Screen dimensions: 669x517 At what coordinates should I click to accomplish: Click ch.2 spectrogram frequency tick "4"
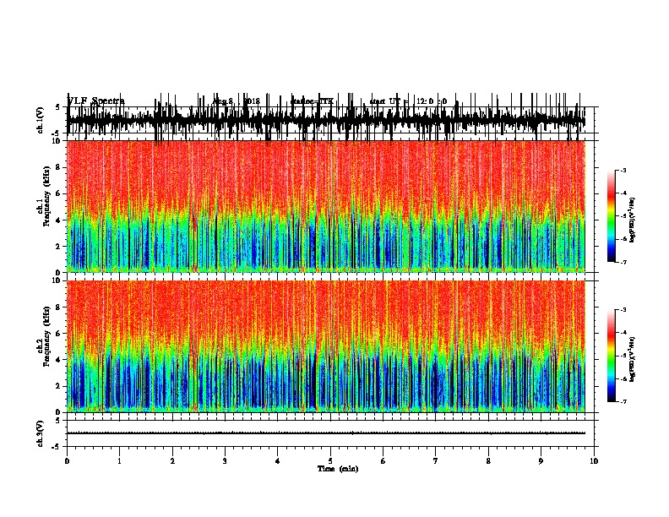[x=59, y=360]
